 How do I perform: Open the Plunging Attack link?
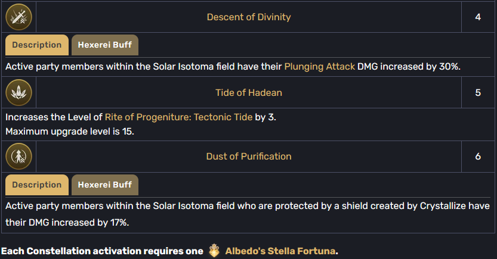tap(320, 67)
